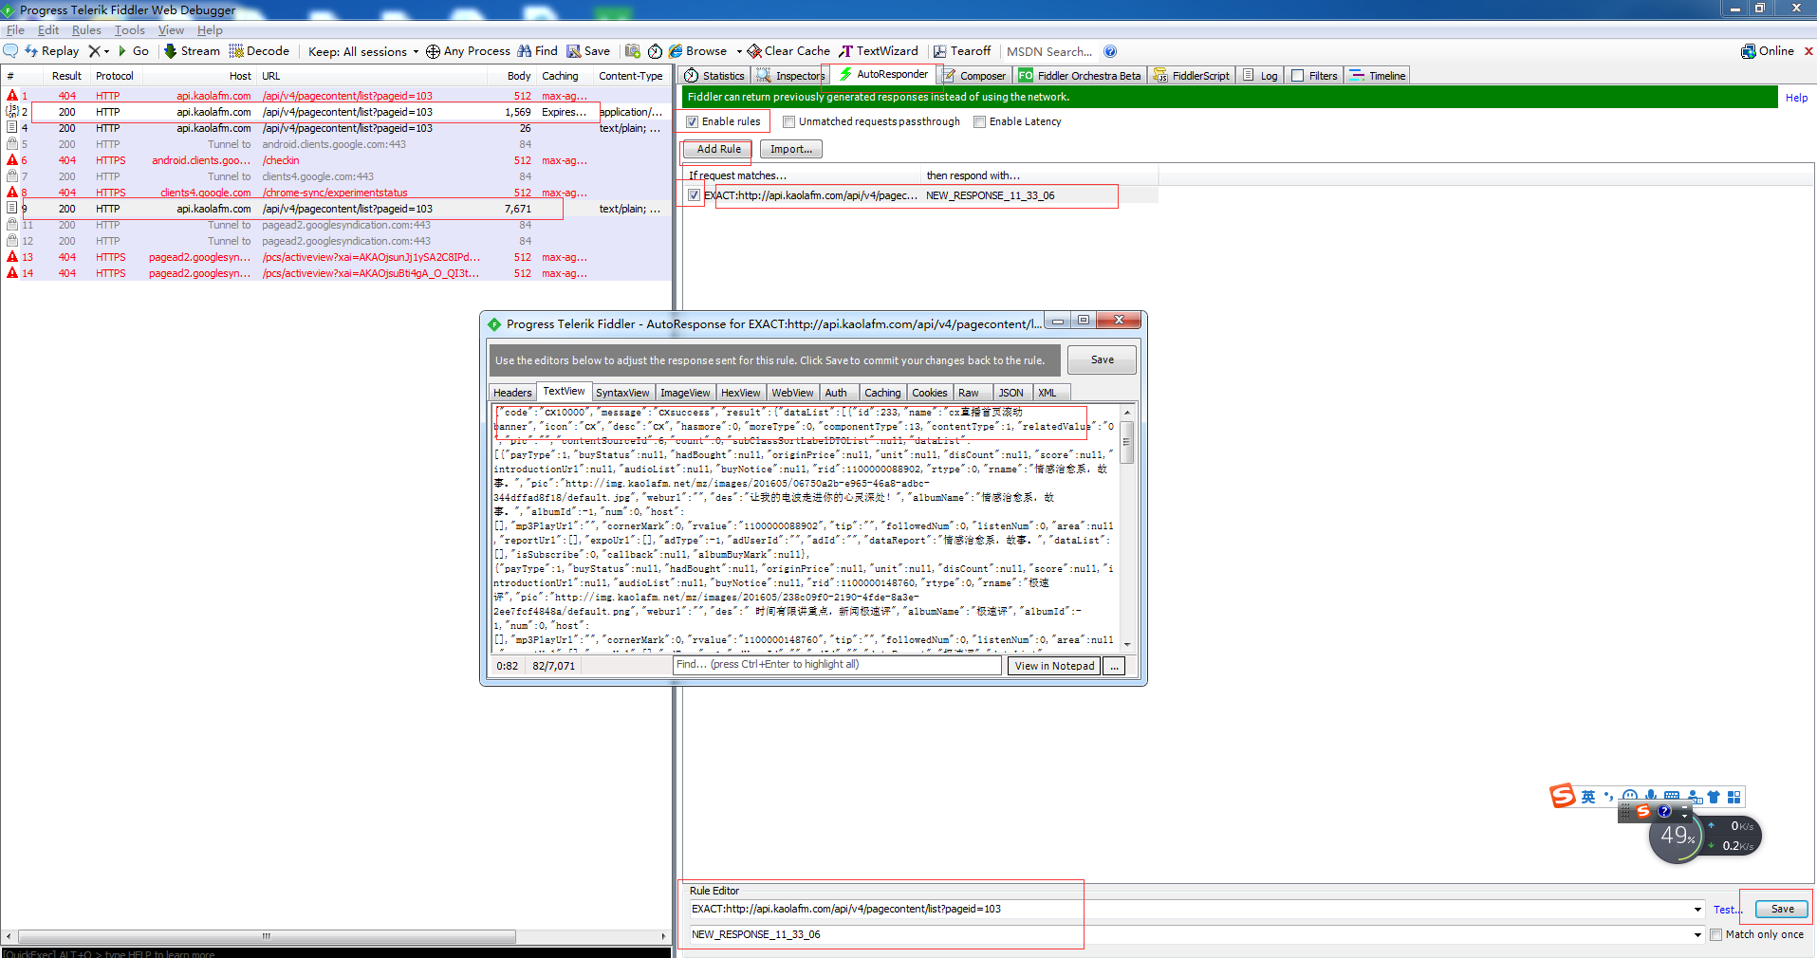This screenshot has height=958, width=1817.
Task: Toggle the Stream mode icon
Action: pos(171,51)
